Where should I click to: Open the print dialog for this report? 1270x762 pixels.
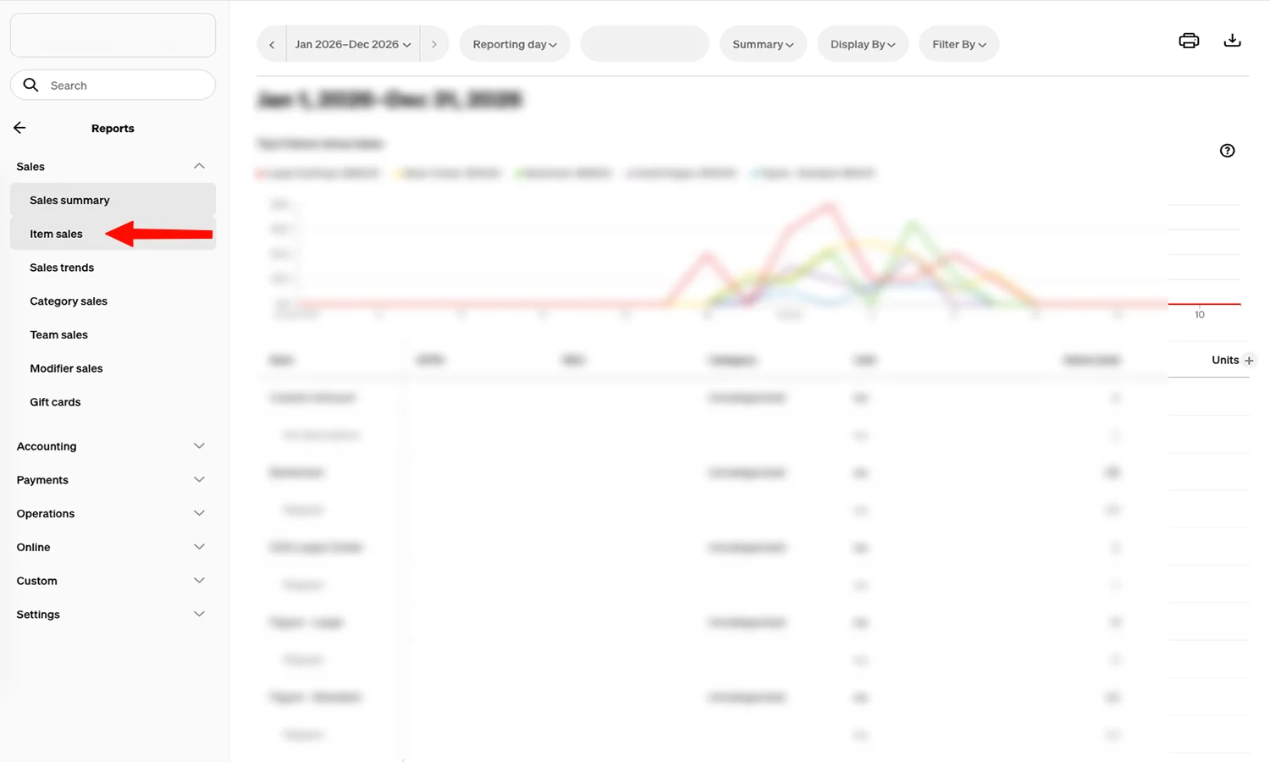[x=1189, y=40]
